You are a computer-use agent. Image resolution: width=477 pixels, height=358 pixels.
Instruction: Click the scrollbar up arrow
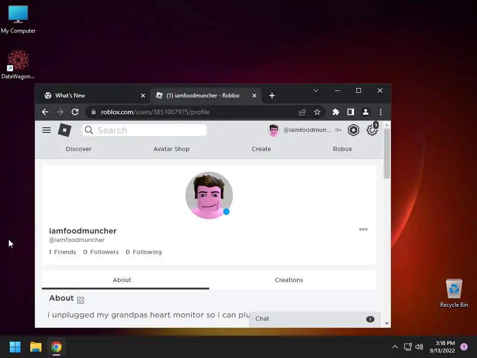tap(387, 125)
